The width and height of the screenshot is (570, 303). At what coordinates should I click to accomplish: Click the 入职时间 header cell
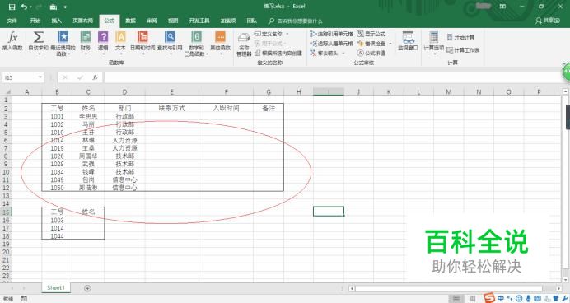point(227,108)
